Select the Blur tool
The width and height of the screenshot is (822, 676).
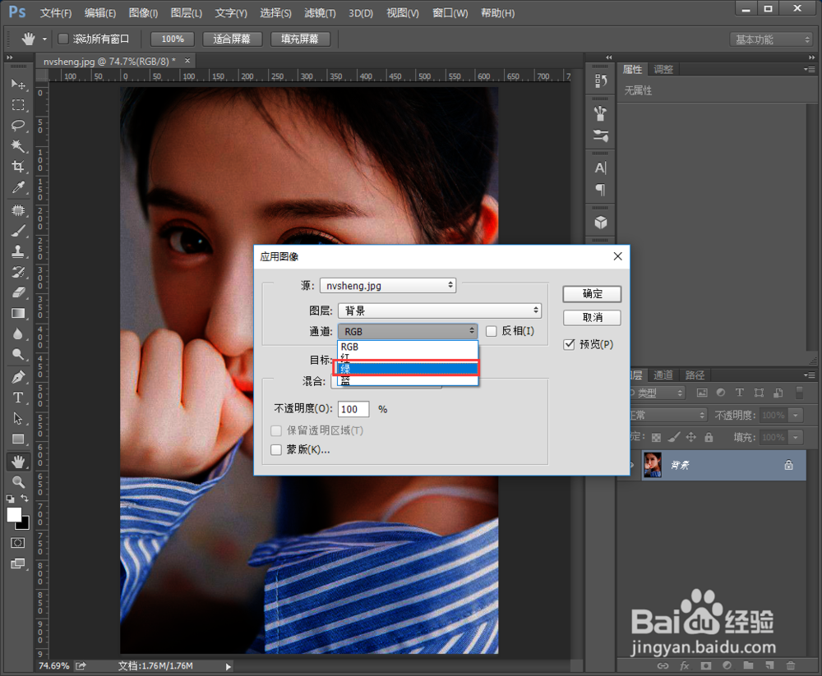point(18,333)
